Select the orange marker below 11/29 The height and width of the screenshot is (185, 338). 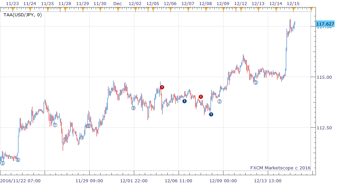(83, 9)
